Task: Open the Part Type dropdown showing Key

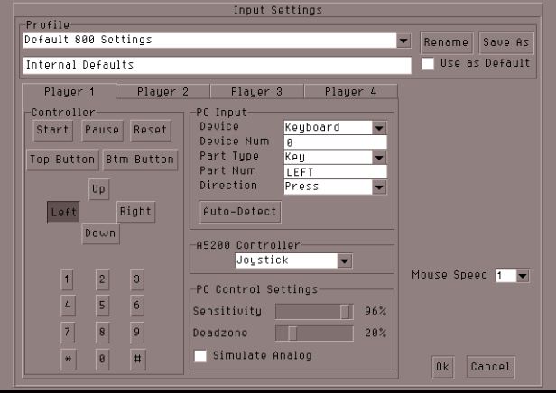Action: click(x=336, y=157)
